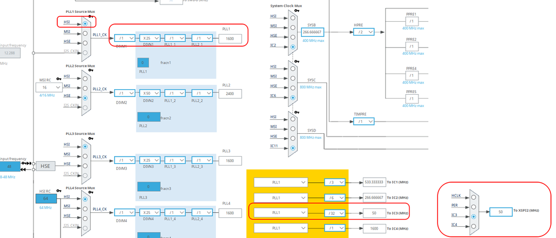Screen dimensions: 556x238
Task: Select IC4 source for XSPI2 mux
Action: pyautogui.click(x=474, y=226)
